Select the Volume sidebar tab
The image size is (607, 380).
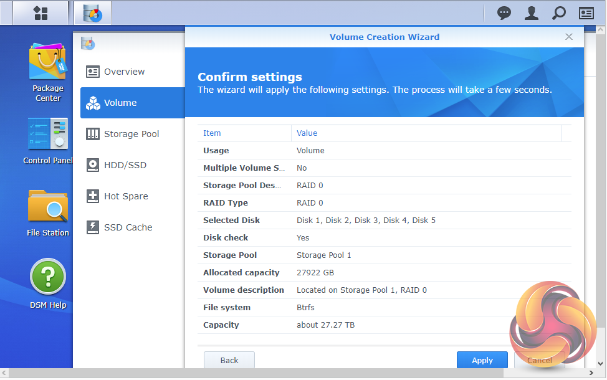click(x=120, y=103)
